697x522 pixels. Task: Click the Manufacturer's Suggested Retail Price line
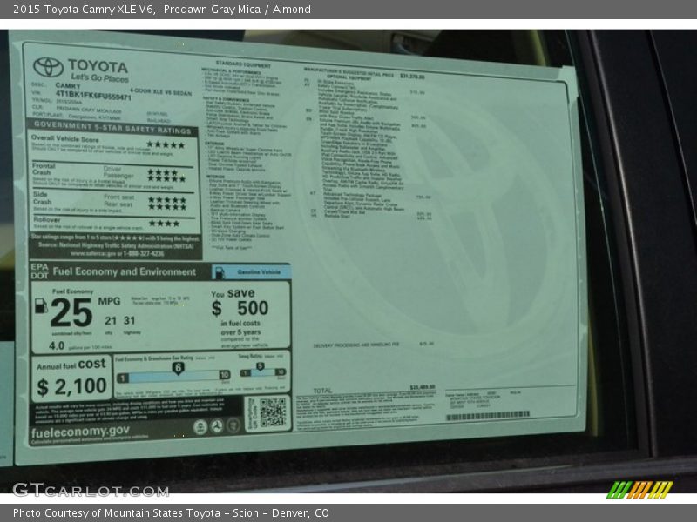click(x=364, y=73)
